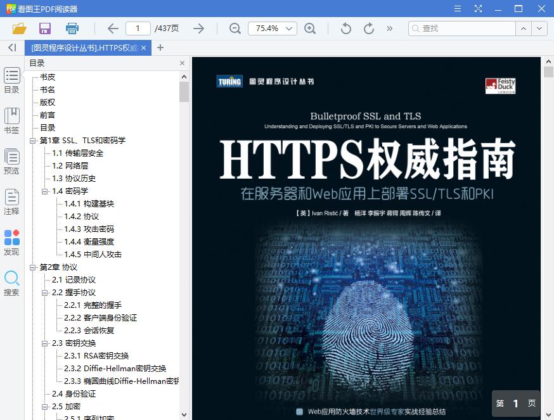Collapse the 2.2 握手协议 tree node
554x420 pixels.
click(x=44, y=293)
